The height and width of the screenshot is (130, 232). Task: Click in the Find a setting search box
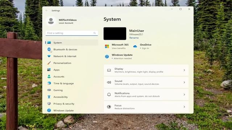[72, 33]
